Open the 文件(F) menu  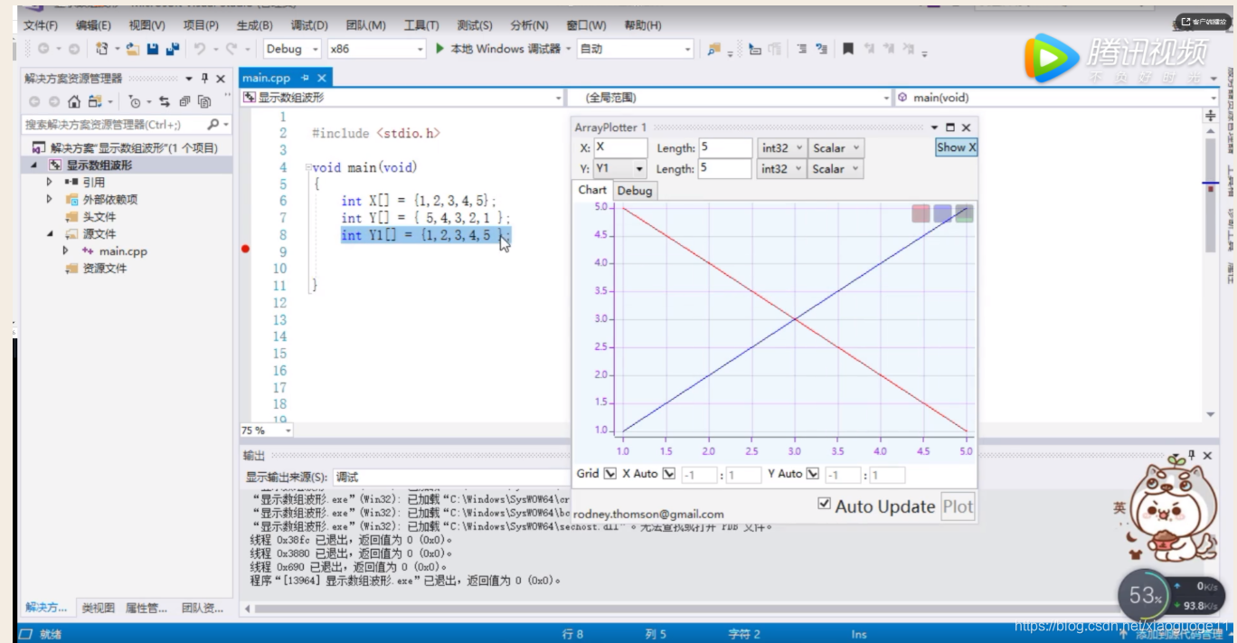coord(41,25)
